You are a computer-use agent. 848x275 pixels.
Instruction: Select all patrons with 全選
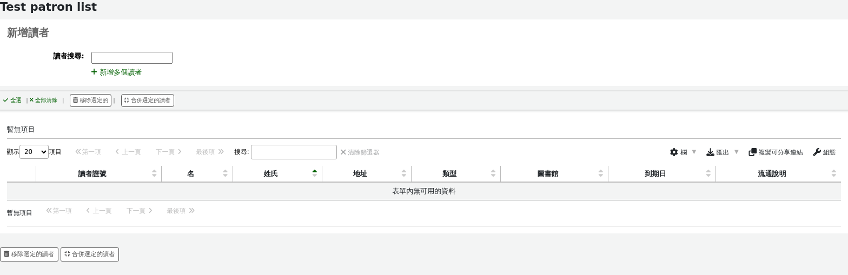(12, 100)
